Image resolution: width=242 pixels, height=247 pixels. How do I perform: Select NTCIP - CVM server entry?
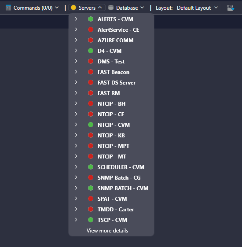point(111,125)
